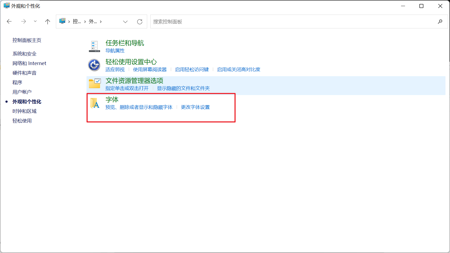
Task: Click the search magnifier icon
Action: click(440, 22)
